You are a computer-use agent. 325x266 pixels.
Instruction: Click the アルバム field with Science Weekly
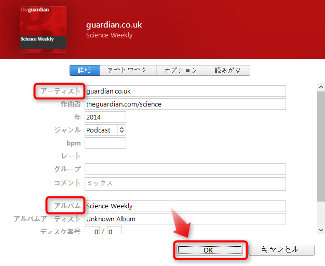185,206
